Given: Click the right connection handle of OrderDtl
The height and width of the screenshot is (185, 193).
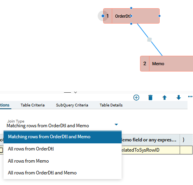Looking at the screenshot, I should pyautogui.click(x=159, y=16).
